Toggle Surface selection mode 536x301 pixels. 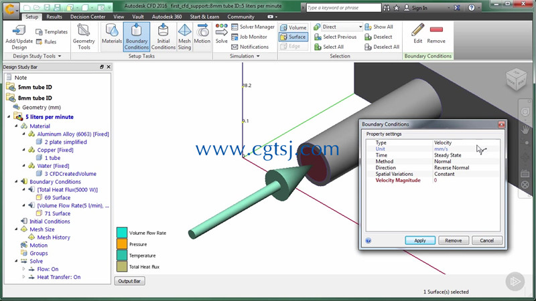pyautogui.click(x=293, y=37)
